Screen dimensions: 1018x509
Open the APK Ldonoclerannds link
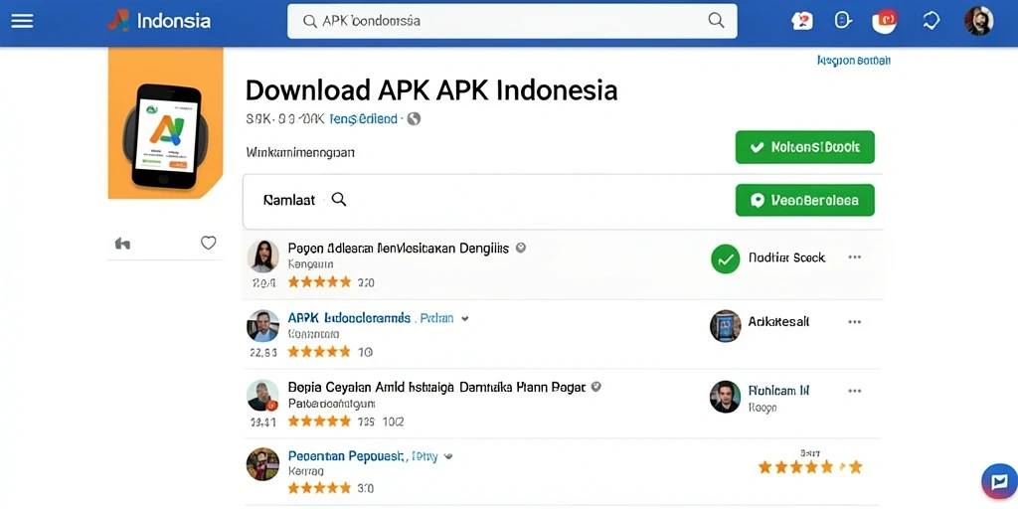coord(349,318)
